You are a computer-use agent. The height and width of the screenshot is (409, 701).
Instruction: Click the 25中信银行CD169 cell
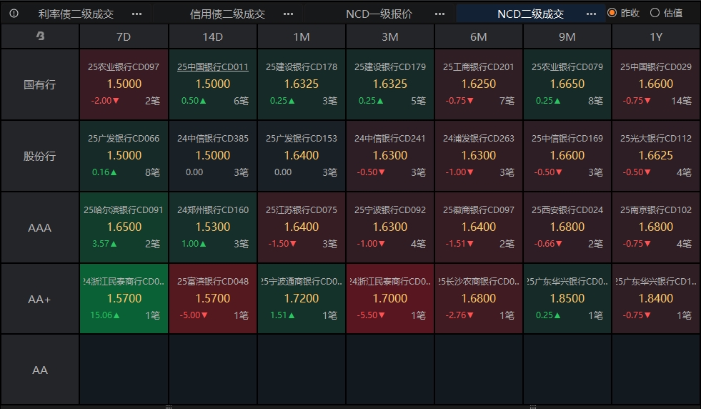tap(567, 156)
